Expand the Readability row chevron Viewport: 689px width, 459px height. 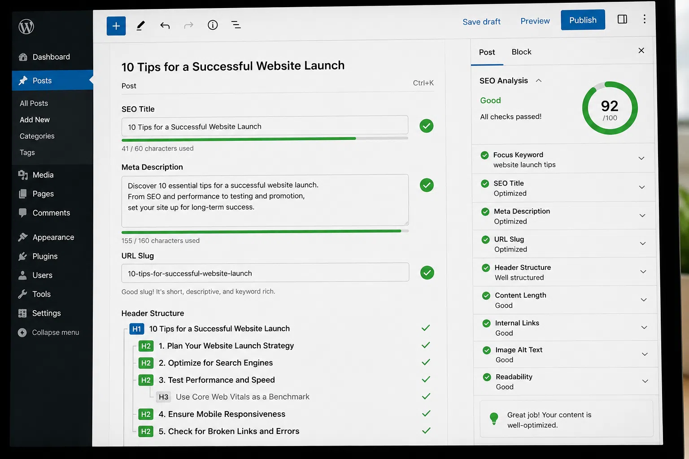click(x=645, y=381)
